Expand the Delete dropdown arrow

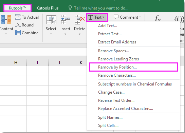pos(80,34)
